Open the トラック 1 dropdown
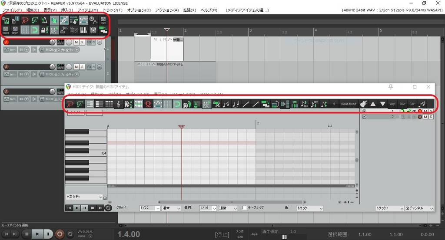Viewport: 445px width, 240px height. coord(389,208)
